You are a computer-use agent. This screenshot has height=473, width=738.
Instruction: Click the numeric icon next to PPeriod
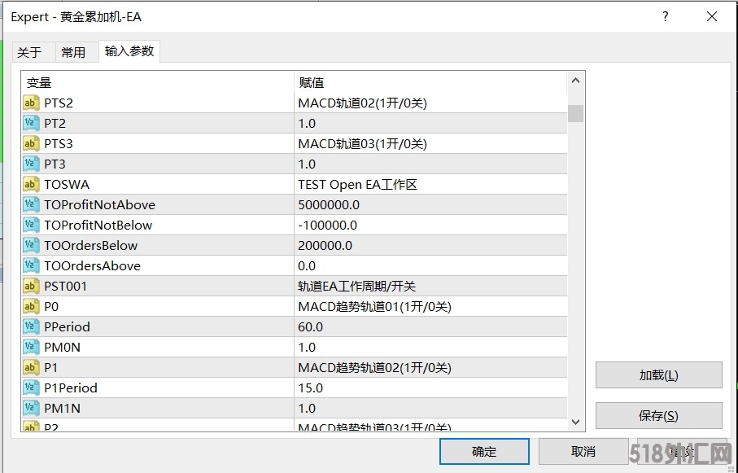point(31,327)
